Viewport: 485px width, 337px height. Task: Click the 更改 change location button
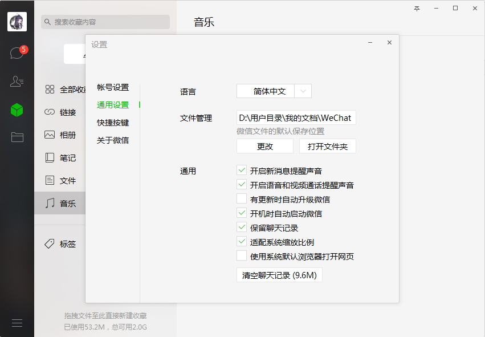click(x=264, y=146)
